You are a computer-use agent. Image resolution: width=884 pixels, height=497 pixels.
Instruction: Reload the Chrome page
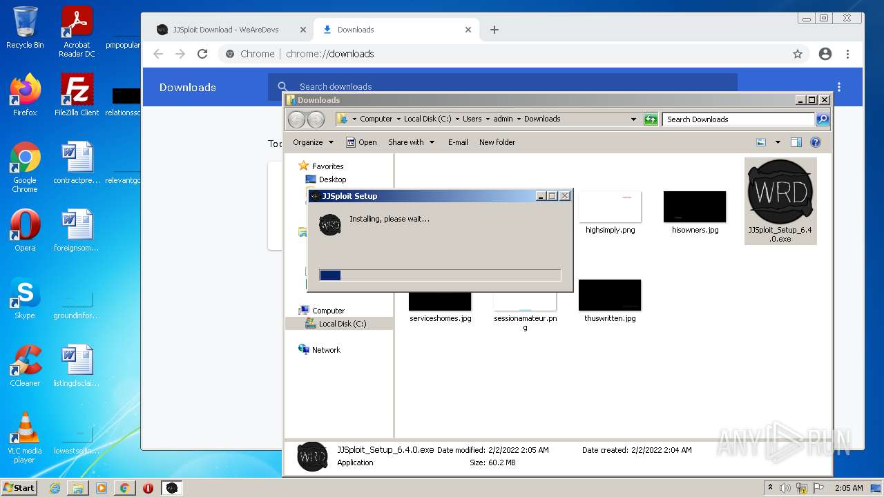(x=202, y=54)
